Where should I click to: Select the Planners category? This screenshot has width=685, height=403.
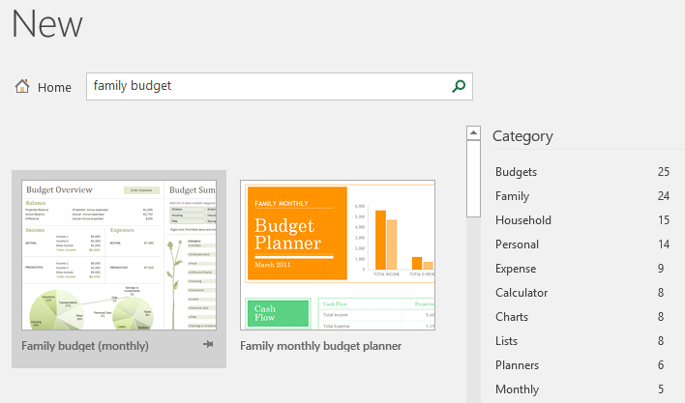(581, 365)
